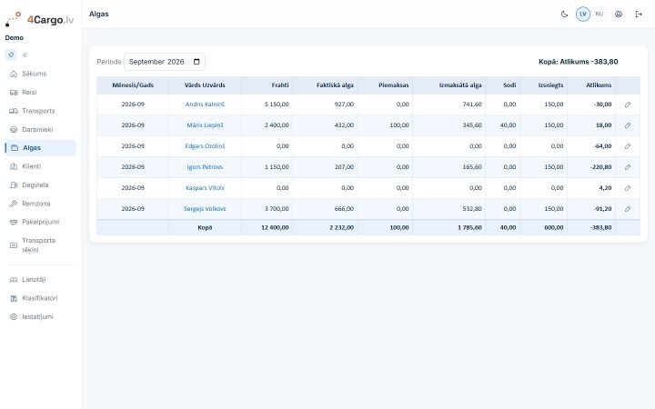Click the Darbinieki icon
Screen dimensions: 655x409
click(x=14, y=129)
